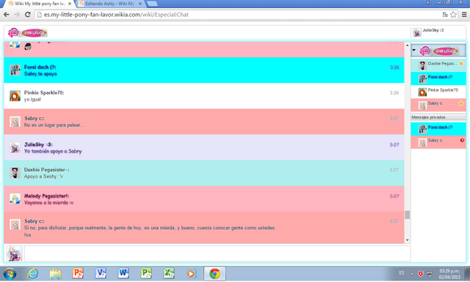This screenshot has height=282, width=470.
Task: Click the address bar URL
Action: 116,15
